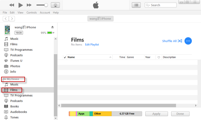201x120 pixels.
Task: Go forward with the right arrow button
Action: point(12,19)
